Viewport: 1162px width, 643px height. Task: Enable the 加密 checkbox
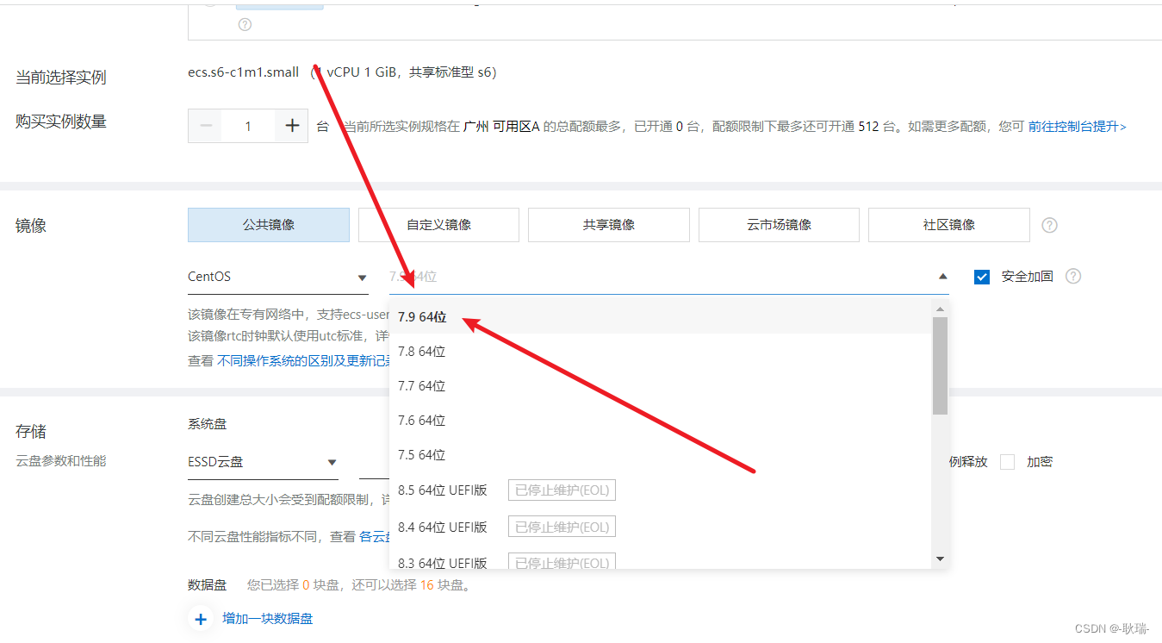(x=1007, y=462)
